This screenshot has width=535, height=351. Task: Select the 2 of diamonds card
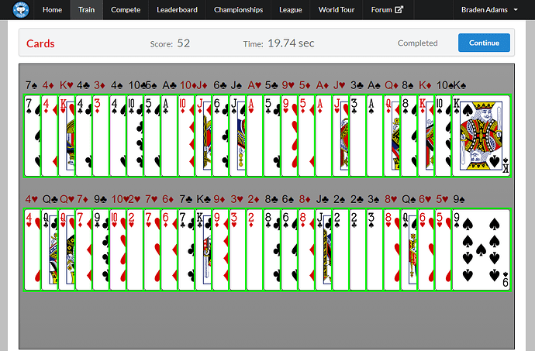pos(254,249)
